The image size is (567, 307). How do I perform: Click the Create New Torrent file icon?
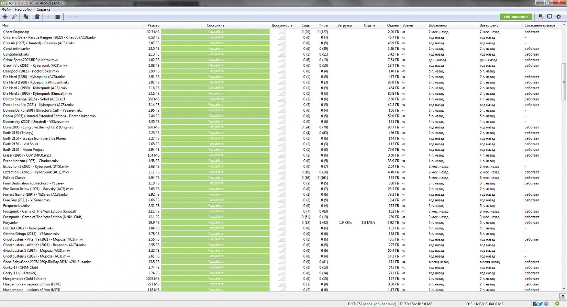(x=26, y=17)
